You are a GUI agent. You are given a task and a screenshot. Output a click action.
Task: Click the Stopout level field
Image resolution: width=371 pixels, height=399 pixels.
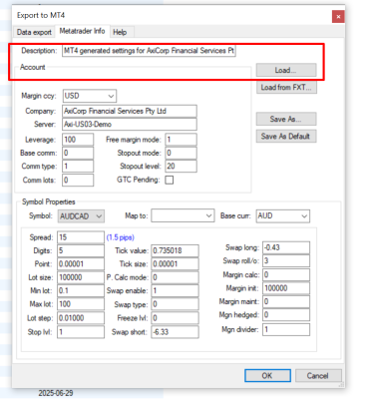pos(181,167)
